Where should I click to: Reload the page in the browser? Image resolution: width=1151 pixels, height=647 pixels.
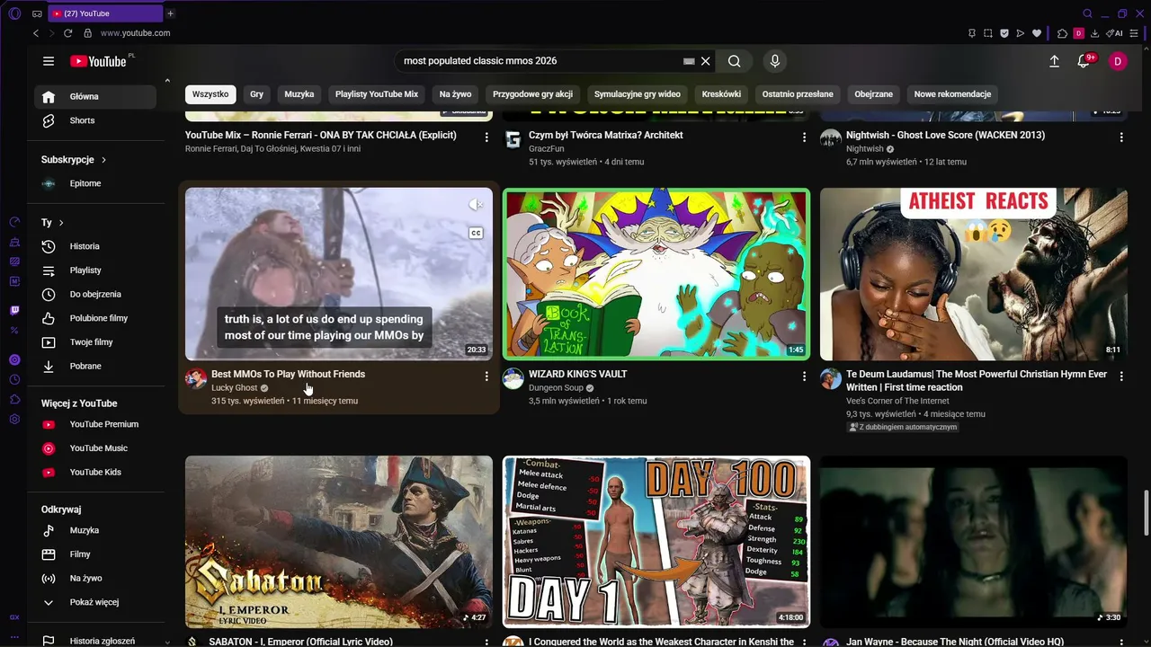click(67, 33)
